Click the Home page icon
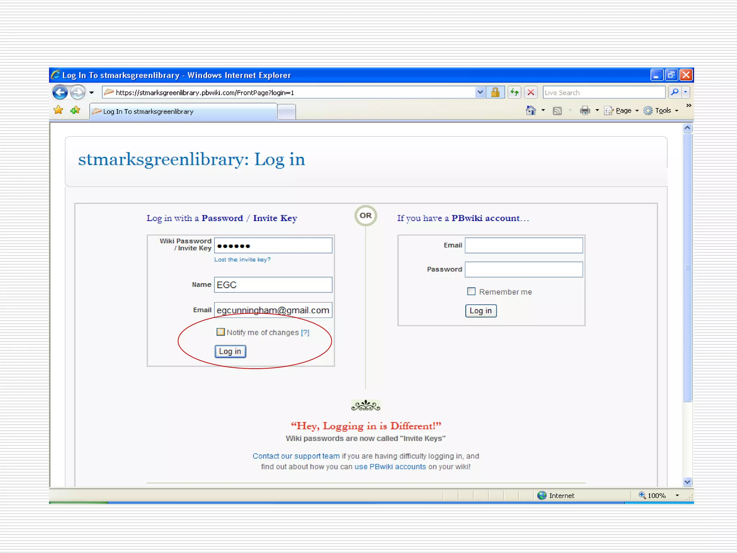 pyautogui.click(x=531, y=111)
